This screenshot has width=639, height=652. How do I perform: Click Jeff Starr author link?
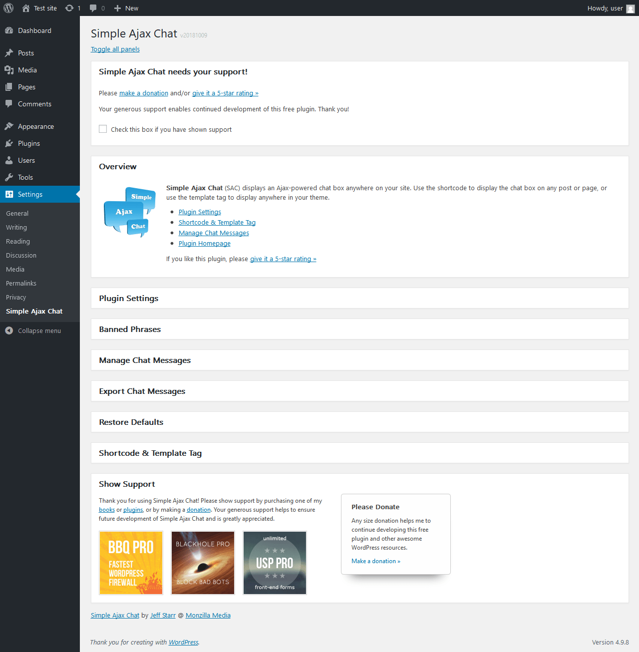tap(163, 615)
